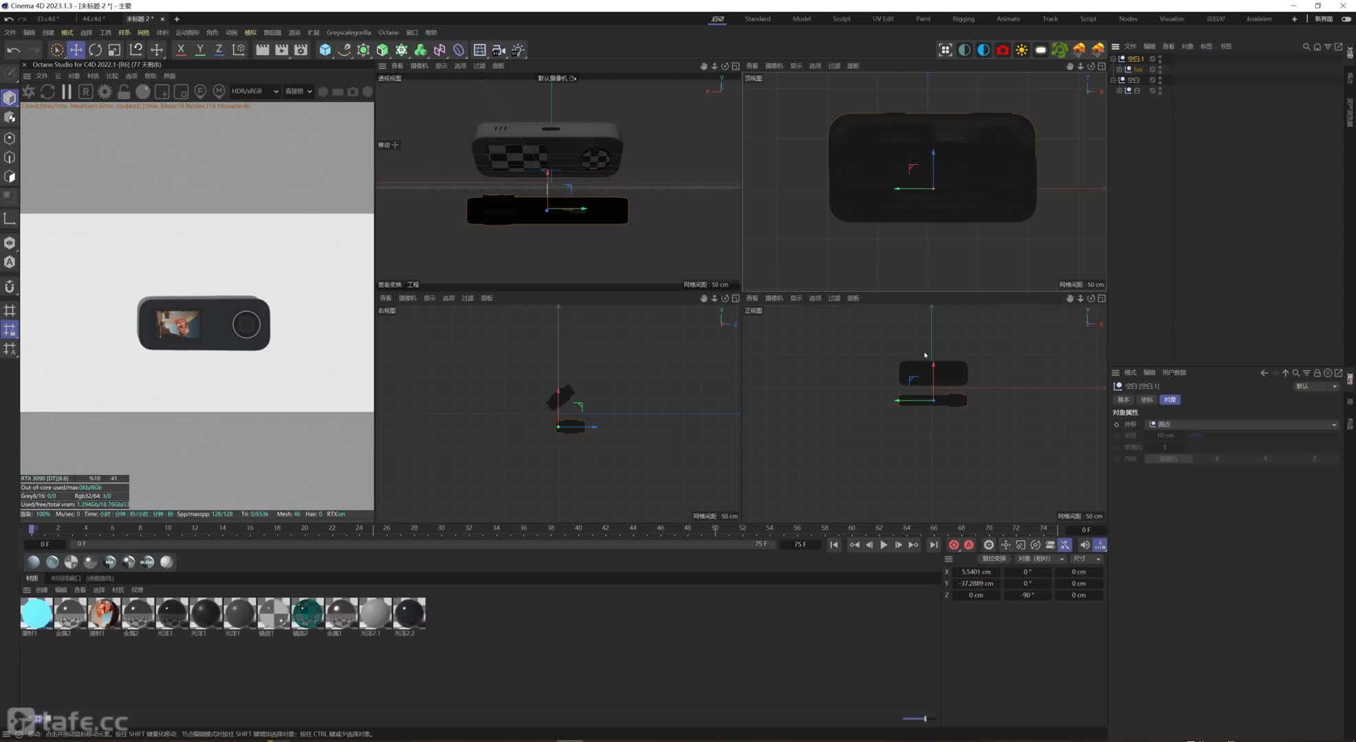Select the teal 镜面2 material
This screenshot has width=1356, height=742.
(307, 613)
